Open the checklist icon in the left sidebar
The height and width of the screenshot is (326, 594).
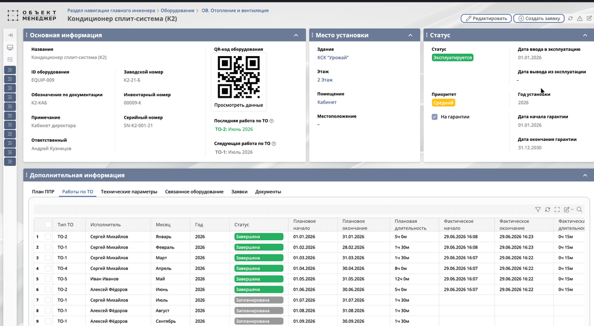[10, 59]
